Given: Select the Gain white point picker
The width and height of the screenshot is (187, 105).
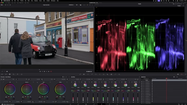Looking at the screenshot, I should [37, 82].
